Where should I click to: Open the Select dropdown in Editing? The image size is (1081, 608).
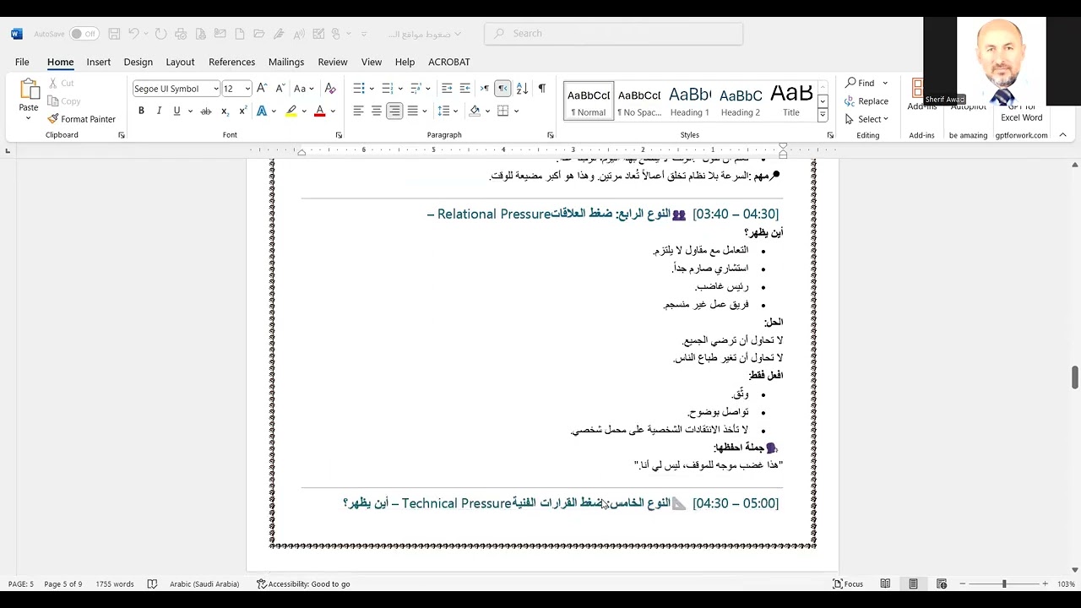pos(867,119)
